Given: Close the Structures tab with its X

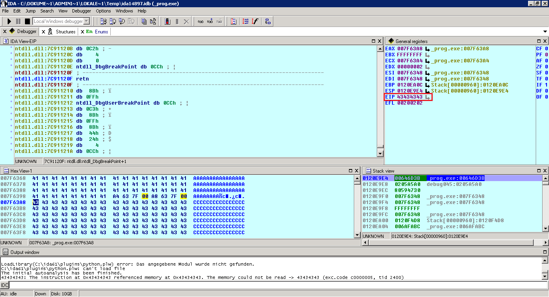Looking at the screenshot, I should click(43, 31).
